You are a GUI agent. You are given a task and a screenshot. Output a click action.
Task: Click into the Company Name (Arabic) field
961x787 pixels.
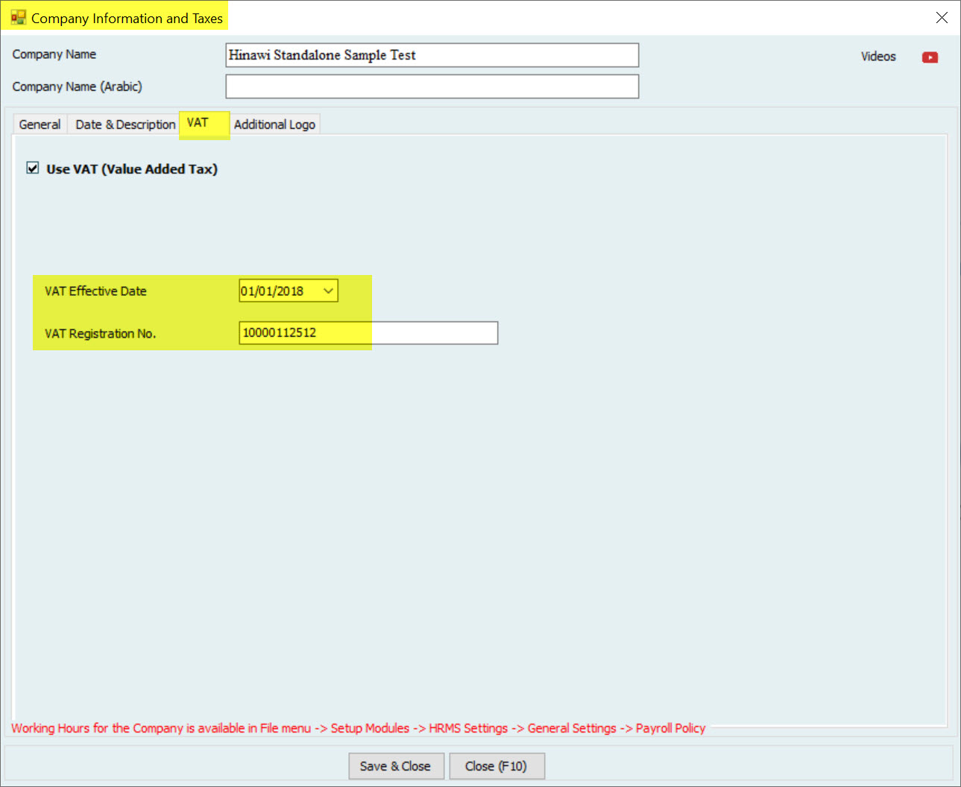click(x=432, y=86)
